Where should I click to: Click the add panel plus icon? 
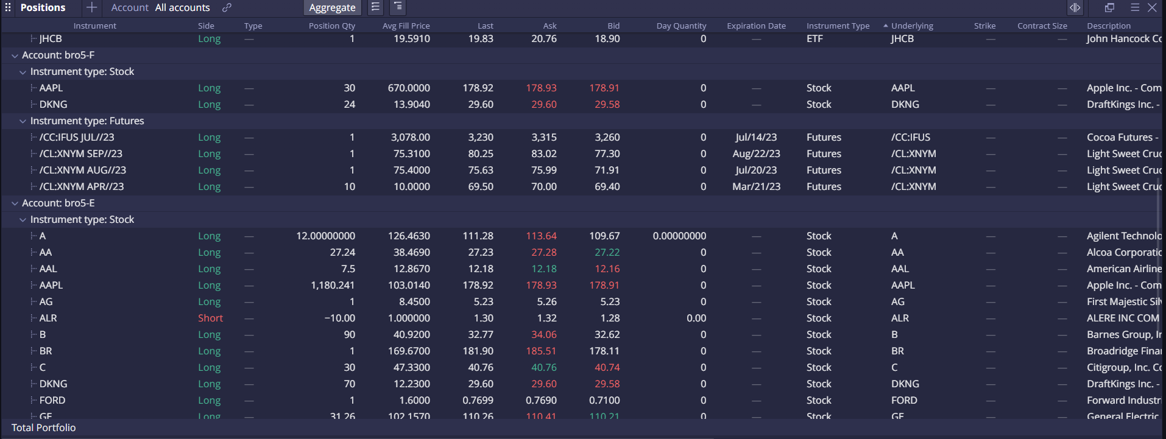coord(91,7)
